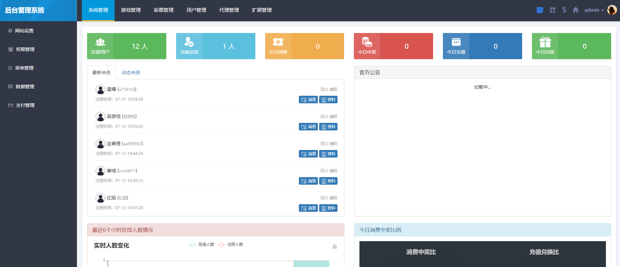Go to home via the house icon
This screenshot has width=620, height=267.
tap(575, 10)
